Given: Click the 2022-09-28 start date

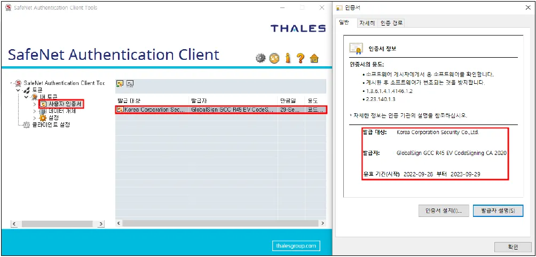Looking at the screenshot, I should 418,174.
